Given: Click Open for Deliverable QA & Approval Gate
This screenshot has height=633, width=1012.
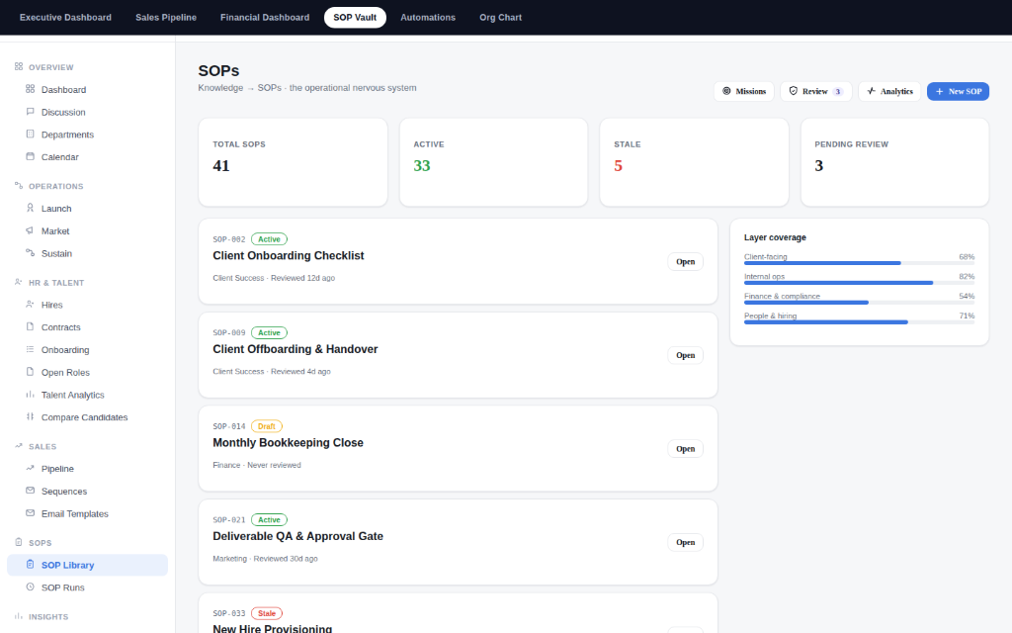Looking at the screenshot, I should [x=686, y=543].
